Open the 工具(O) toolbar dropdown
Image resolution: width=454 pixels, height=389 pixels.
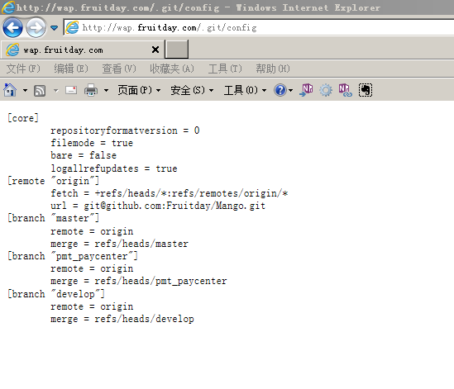246,90
